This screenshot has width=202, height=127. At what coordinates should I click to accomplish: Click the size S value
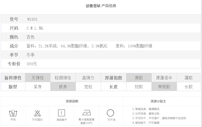pyautogui.click(x=28, y=28)
